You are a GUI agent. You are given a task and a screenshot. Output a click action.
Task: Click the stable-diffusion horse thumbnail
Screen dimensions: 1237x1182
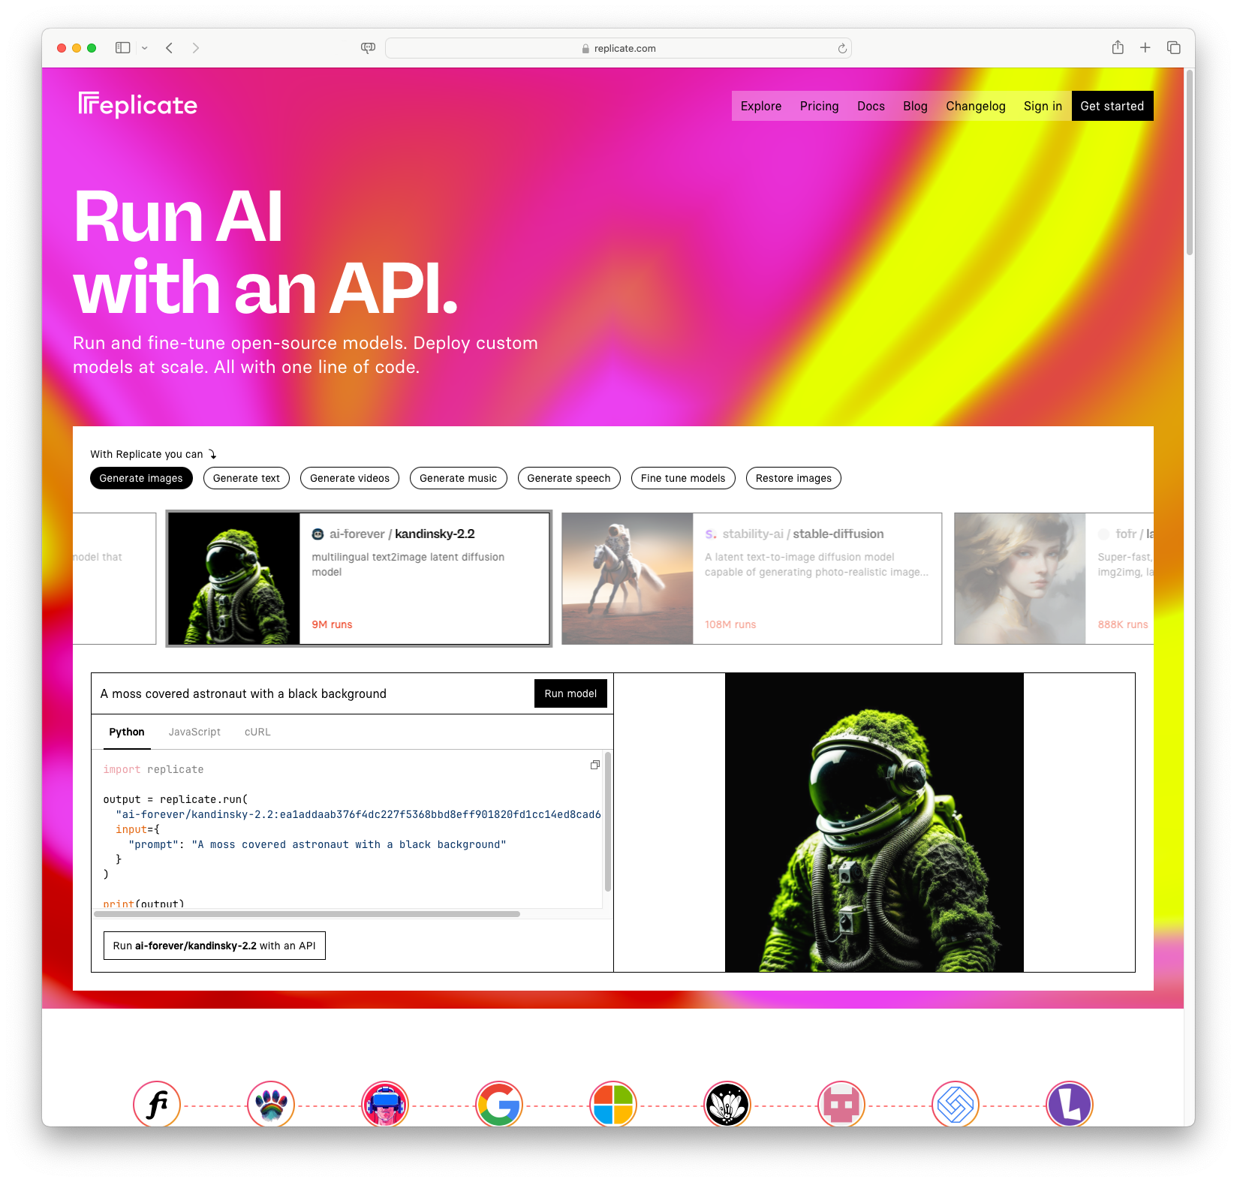tap(628, 579)
